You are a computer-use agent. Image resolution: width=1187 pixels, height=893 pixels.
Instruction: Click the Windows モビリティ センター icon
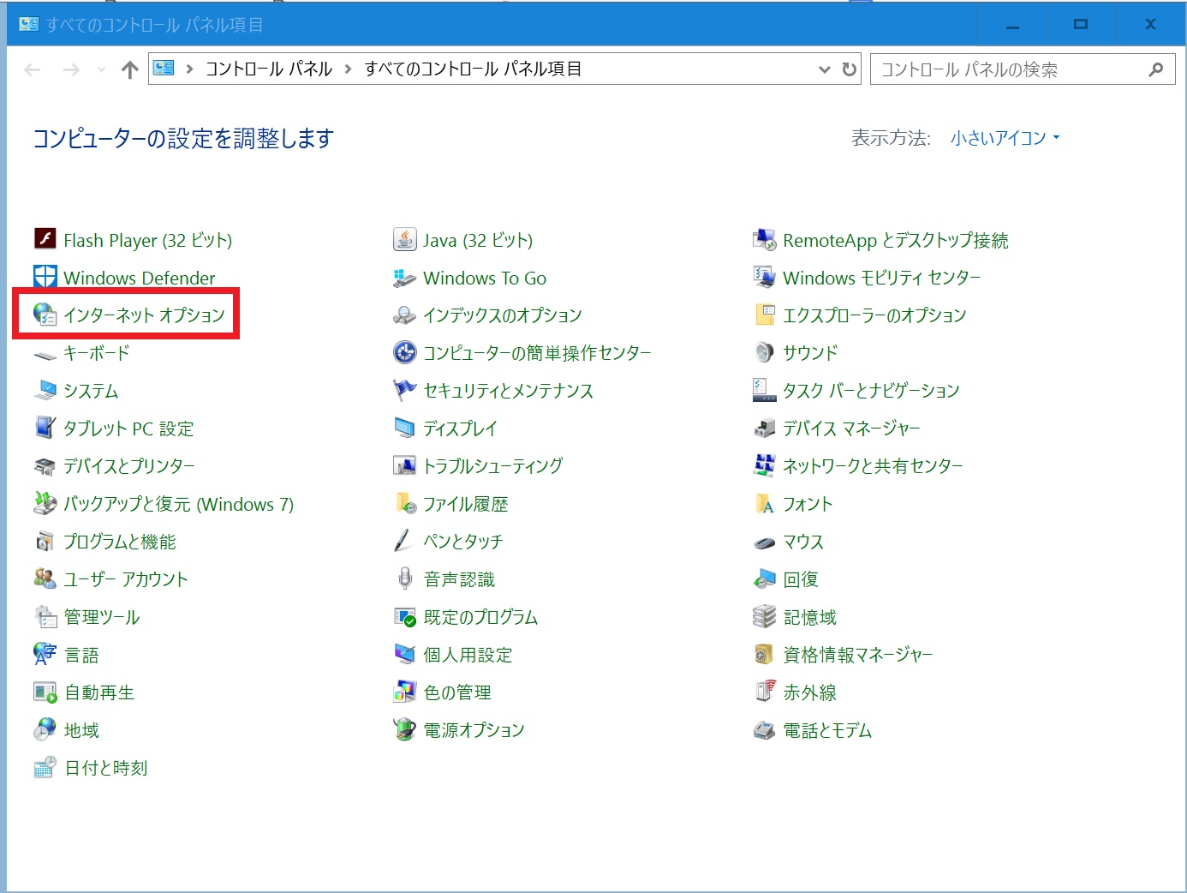coord(764,276)
